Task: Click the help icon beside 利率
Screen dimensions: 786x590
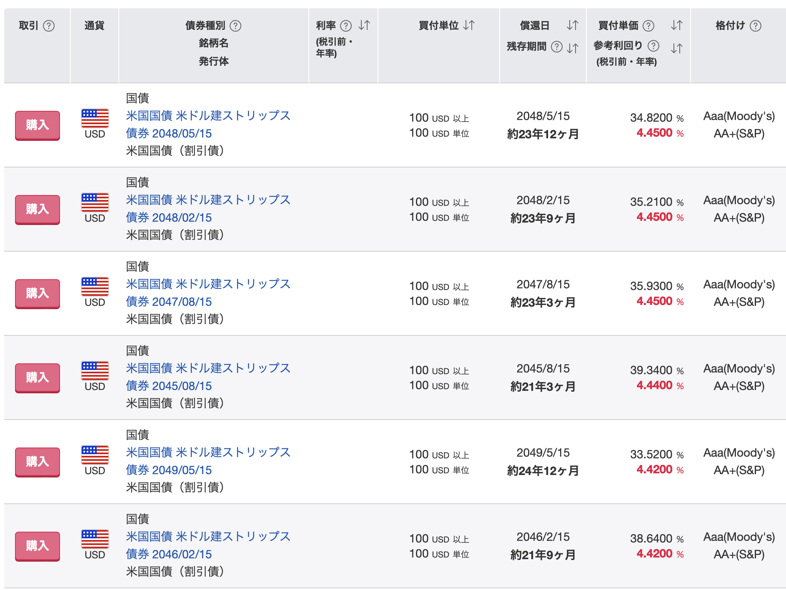Action: [345, 26]
